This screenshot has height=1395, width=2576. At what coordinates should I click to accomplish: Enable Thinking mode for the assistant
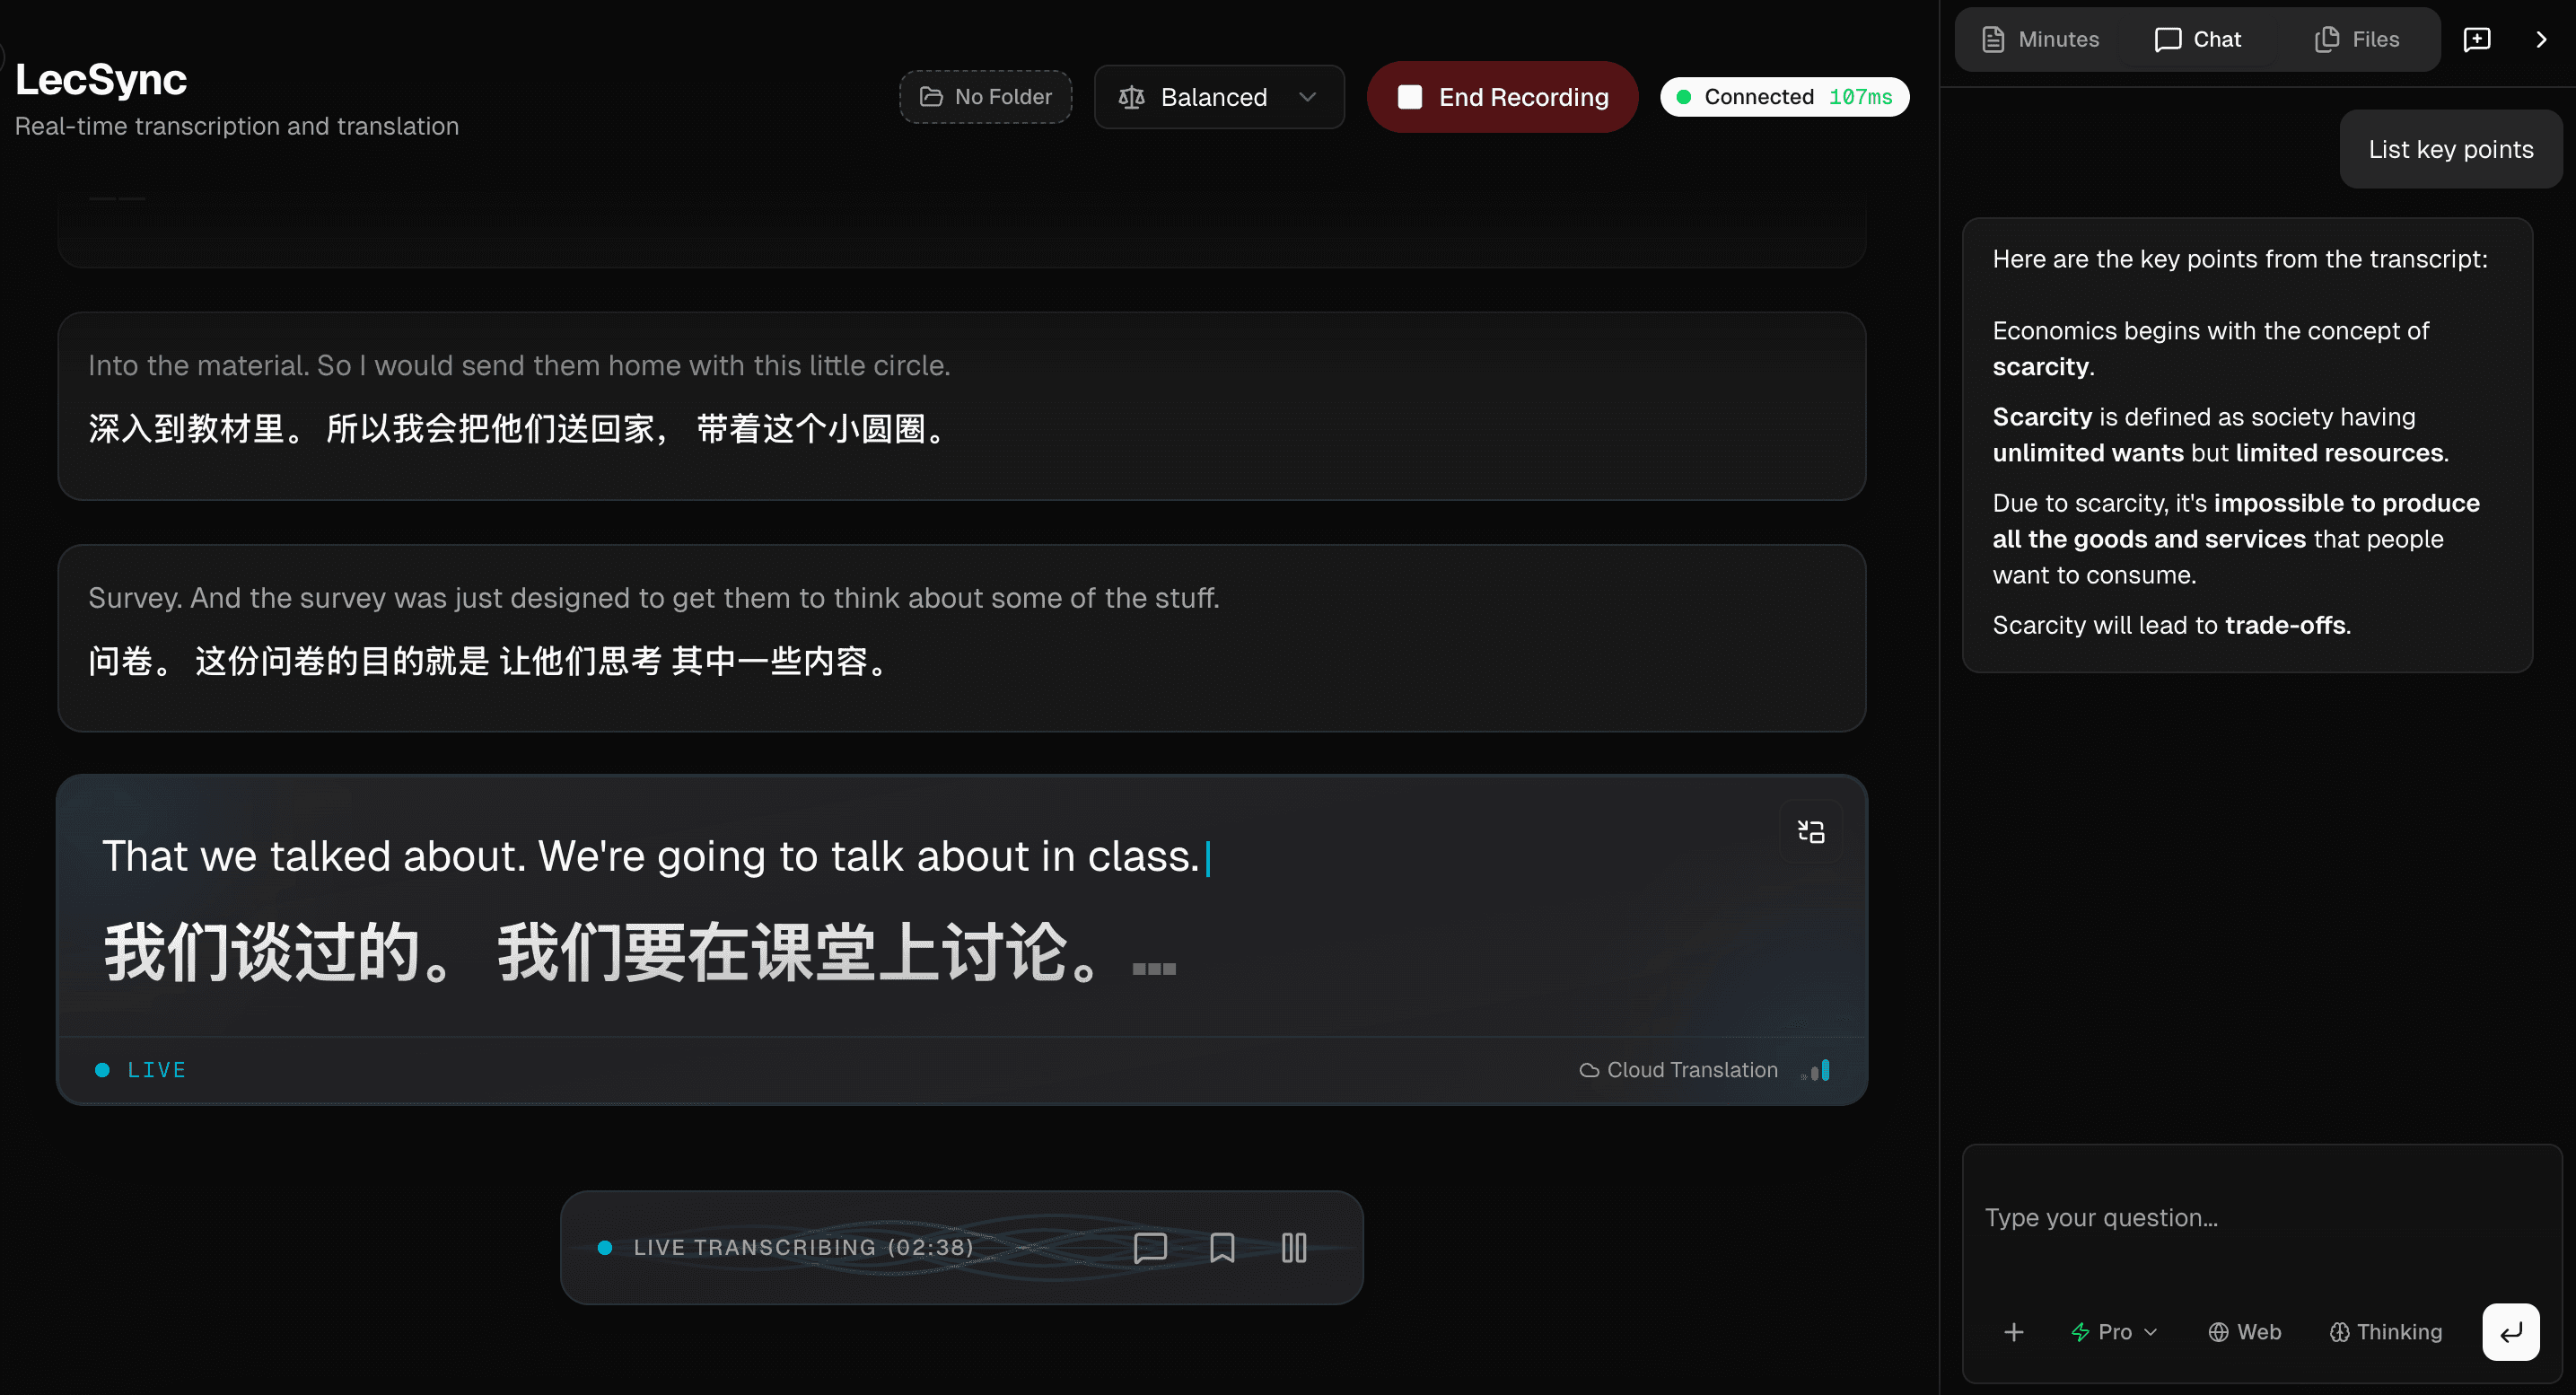pyautogui.click(x=2386, y=1332)
